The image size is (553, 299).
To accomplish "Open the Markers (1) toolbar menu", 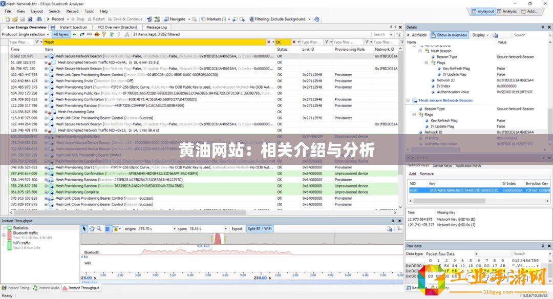I will click(216, 19).
